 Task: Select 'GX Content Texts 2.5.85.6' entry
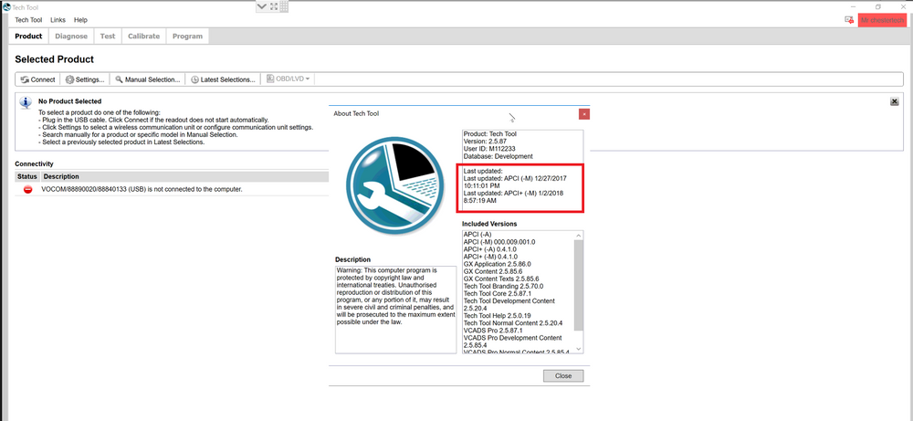[x=500, y=279]
